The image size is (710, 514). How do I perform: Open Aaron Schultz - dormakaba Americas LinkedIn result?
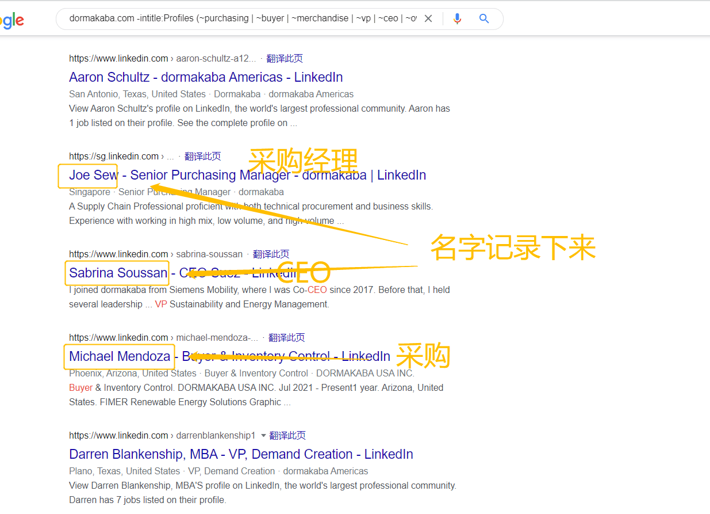(206, 77)
